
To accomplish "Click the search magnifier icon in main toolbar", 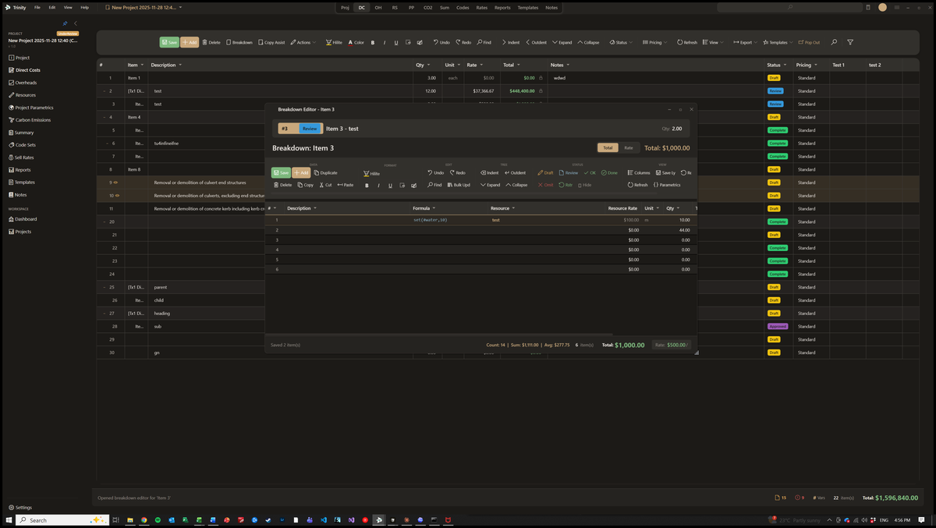I will [x=834, y=42].
